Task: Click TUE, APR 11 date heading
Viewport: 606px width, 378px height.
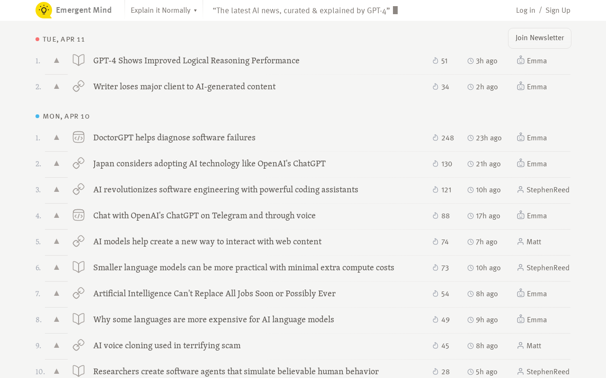Action: [x=64, y=39]
